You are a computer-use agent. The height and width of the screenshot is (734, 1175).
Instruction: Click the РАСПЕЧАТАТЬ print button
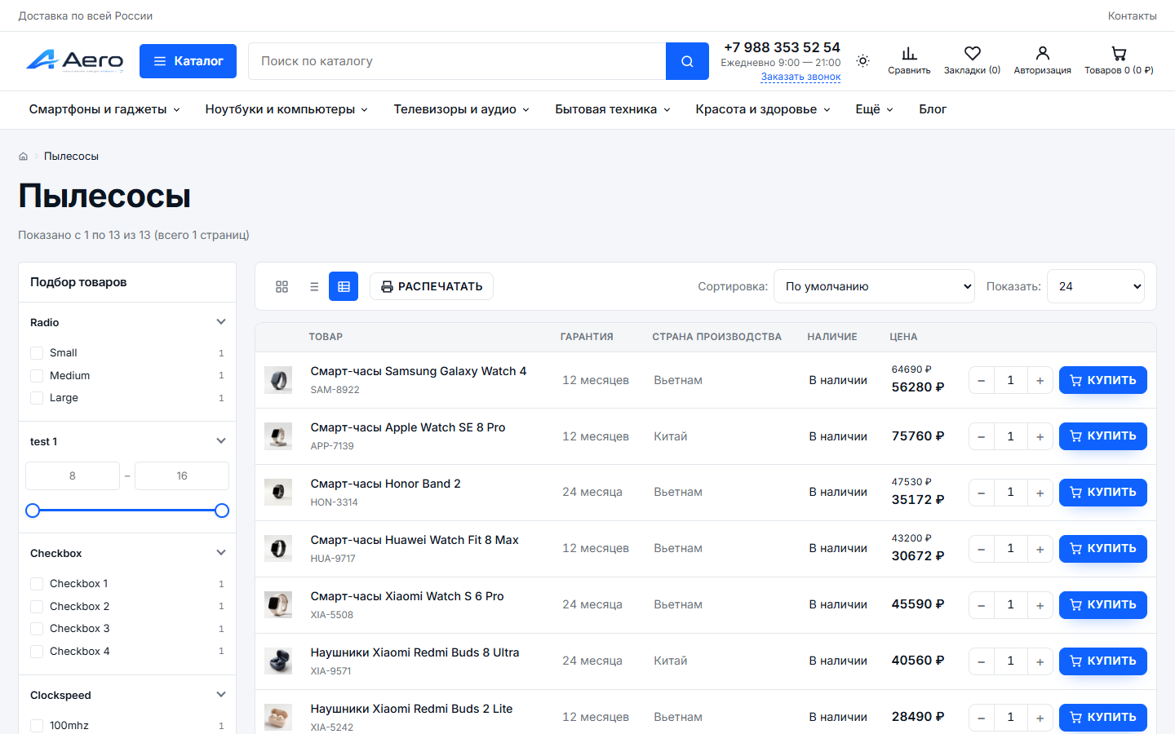point(432,286)
